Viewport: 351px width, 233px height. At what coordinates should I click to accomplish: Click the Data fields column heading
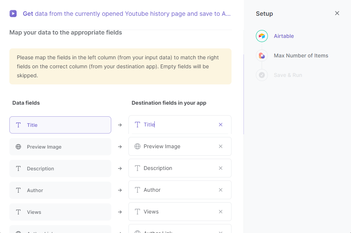[x=26, y=103]
